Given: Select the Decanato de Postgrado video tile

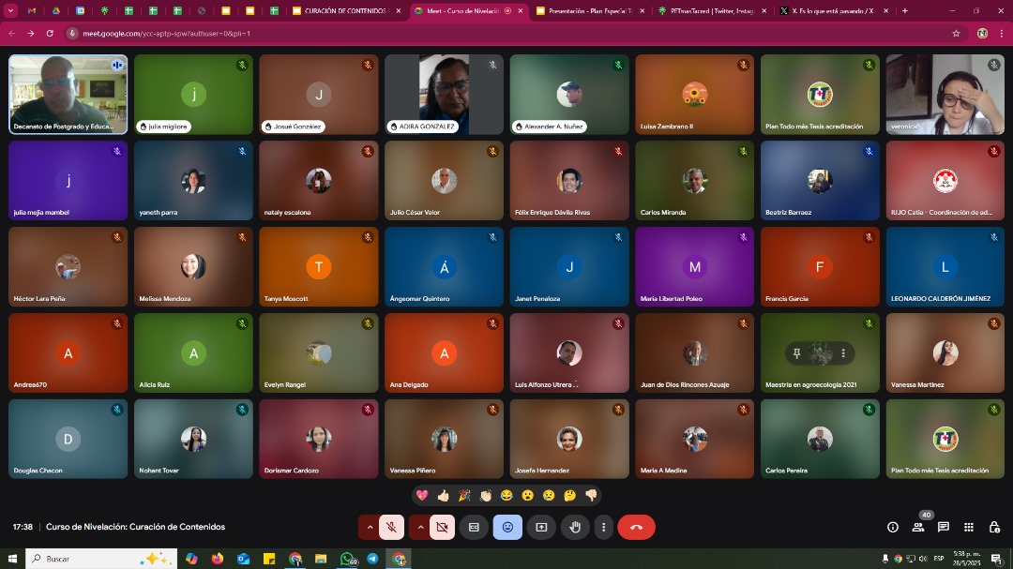Looking at the screenshot, I should coord(68,95).
